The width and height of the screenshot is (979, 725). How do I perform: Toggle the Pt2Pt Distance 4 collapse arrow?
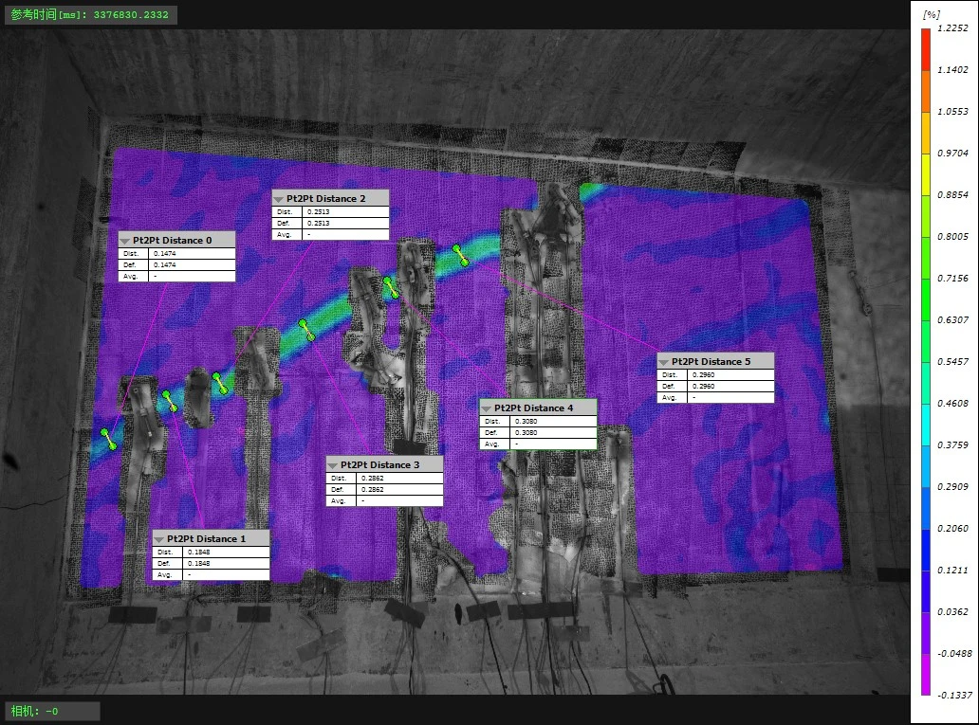pos(486,408)
